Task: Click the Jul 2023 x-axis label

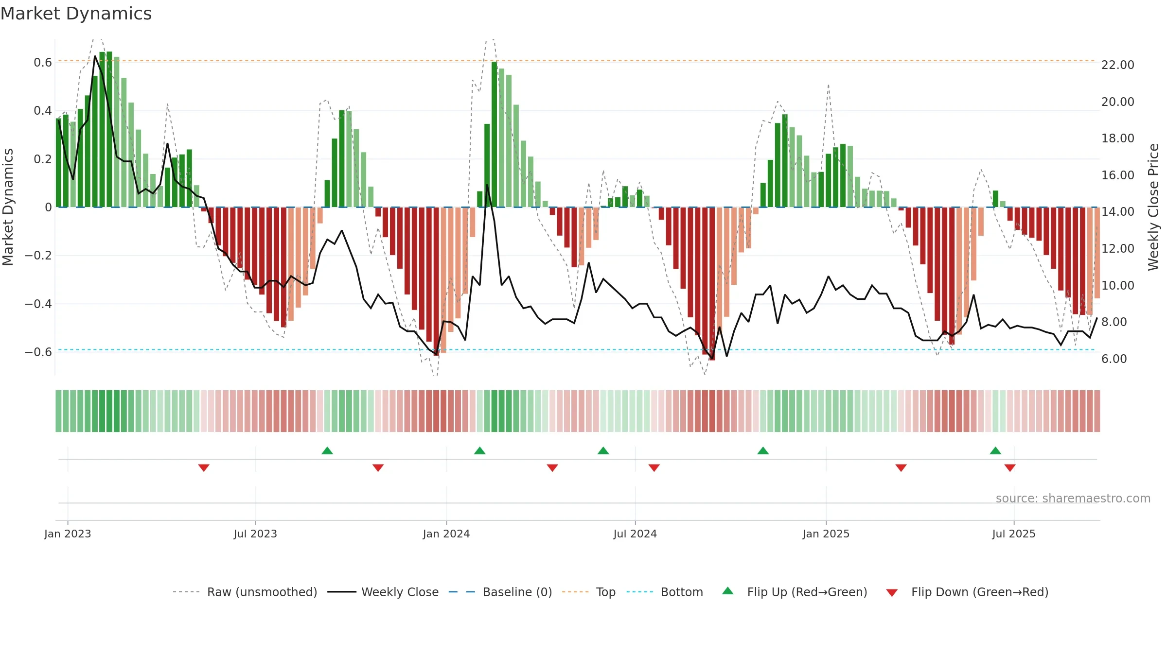Action: pyautogui.click(x=255, y=534)
